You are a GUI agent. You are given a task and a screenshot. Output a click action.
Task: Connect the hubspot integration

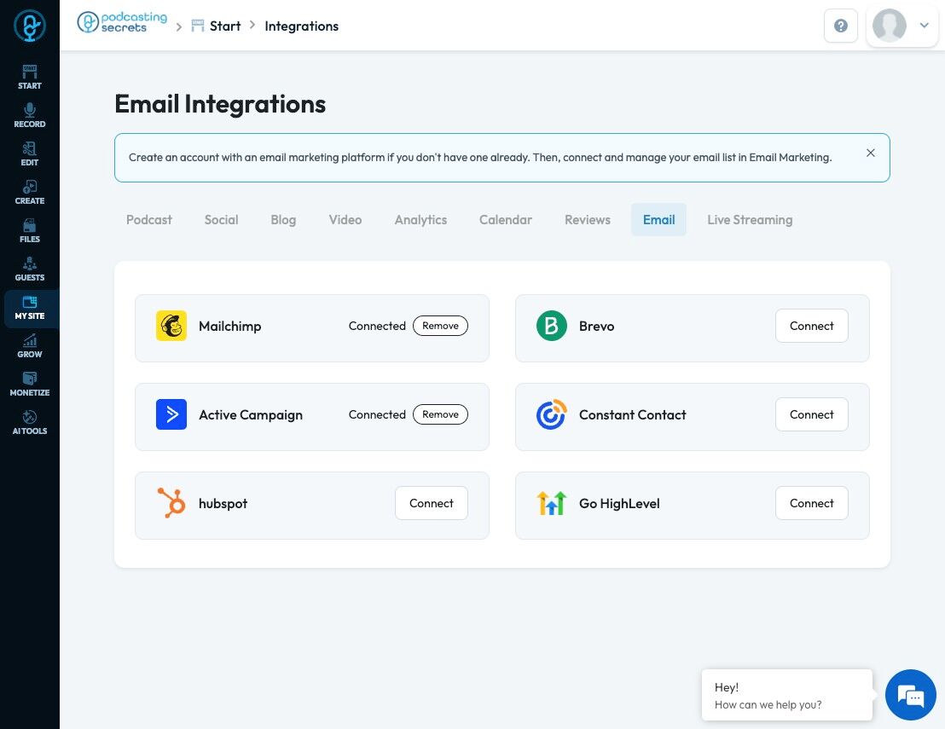coord(432,503)
